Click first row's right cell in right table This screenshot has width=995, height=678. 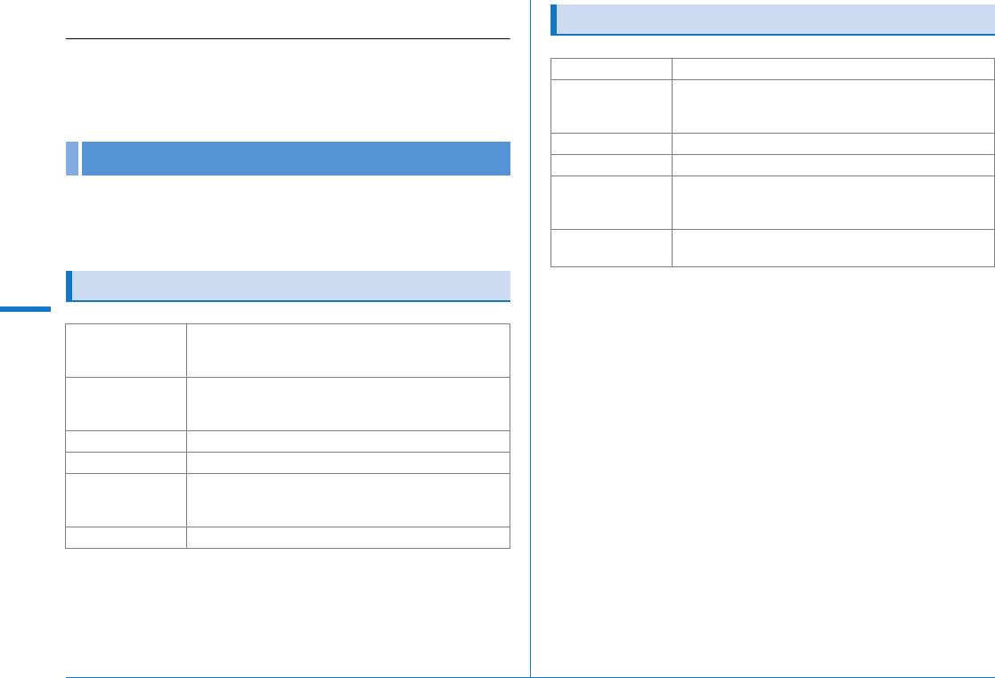coord(832,69)
